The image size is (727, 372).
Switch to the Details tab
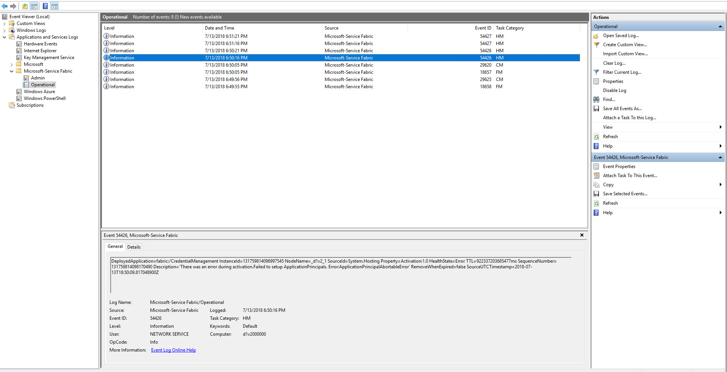click(134, 247)
